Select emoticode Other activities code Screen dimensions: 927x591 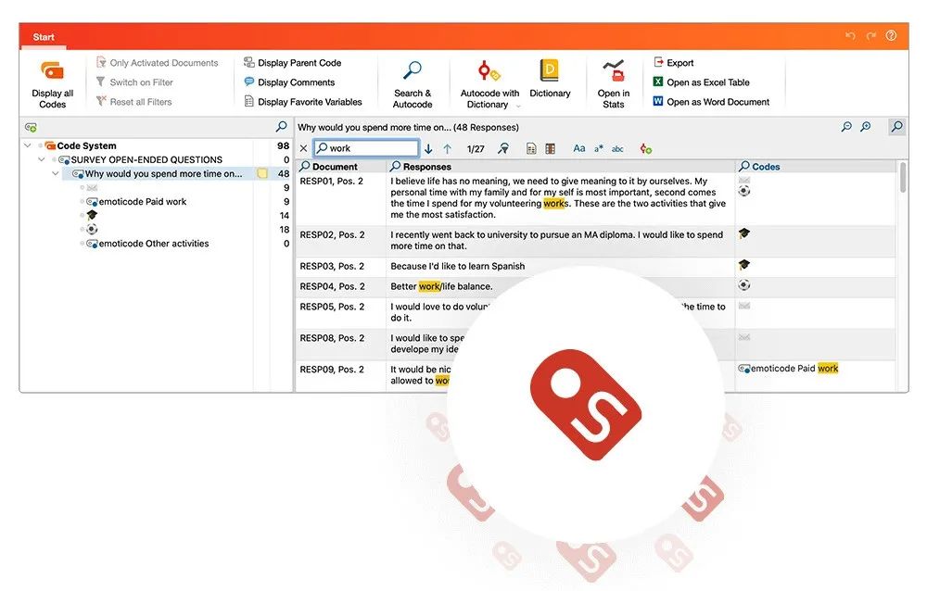[x=147, y=244]
